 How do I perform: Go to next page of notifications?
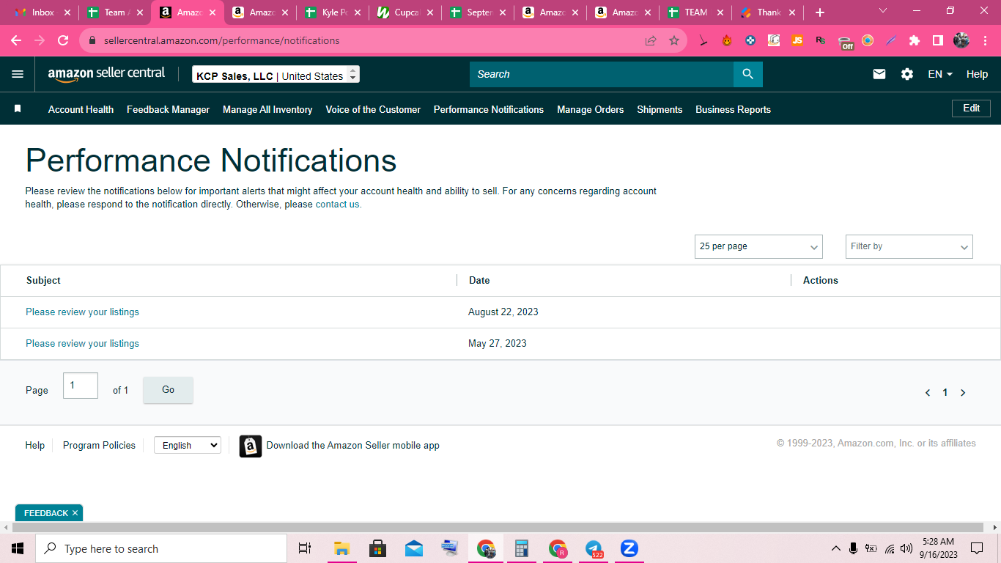point(963,393)
